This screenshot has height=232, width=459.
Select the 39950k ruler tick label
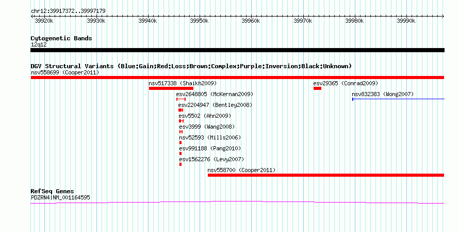199,21
